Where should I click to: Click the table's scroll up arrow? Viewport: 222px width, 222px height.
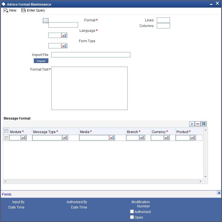pos(205,130)
